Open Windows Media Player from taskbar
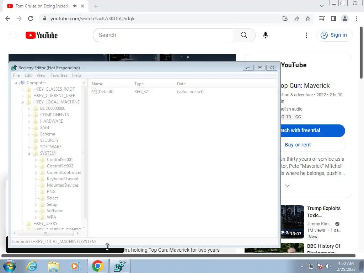The height and width of the screenshot is (273, 364). click(75, 266)
